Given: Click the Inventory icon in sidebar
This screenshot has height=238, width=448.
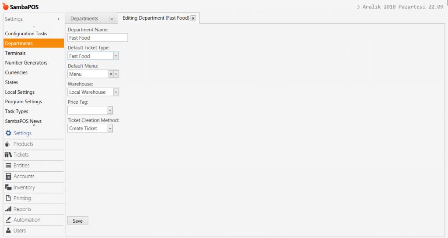Looking at the screenshot, I should (8, 187).
